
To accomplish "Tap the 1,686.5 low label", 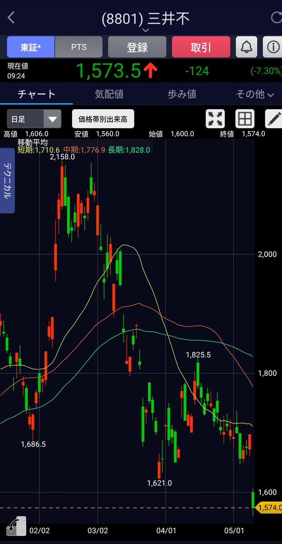I will pos(33,444).
